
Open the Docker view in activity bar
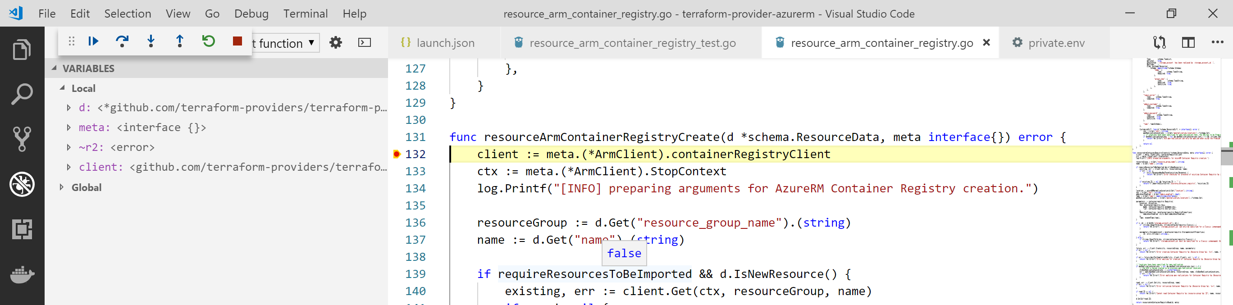click(x=22, y=275)
